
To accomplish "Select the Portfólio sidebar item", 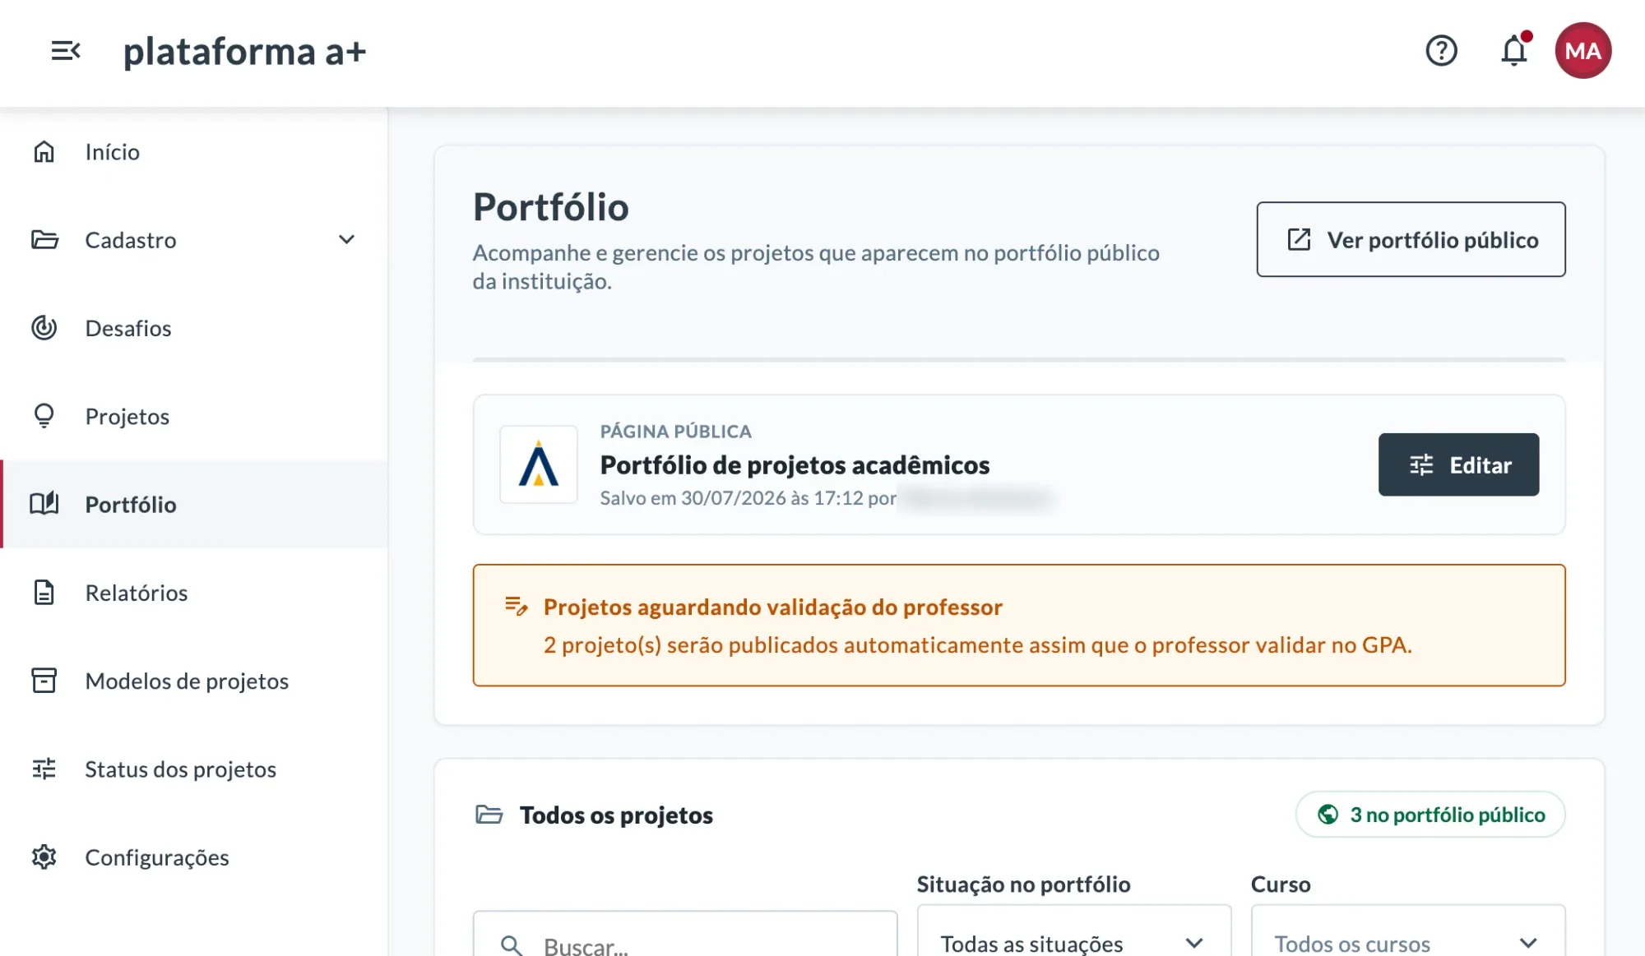I will [x=194, y=504].
